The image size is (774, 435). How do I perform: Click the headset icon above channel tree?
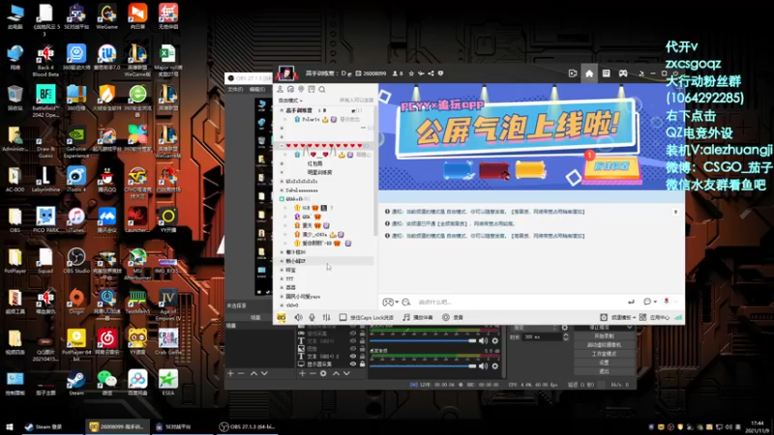290,89
